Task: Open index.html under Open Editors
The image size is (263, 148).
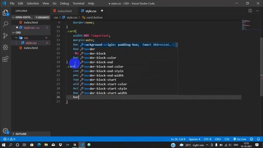Action: coord(31,23)
